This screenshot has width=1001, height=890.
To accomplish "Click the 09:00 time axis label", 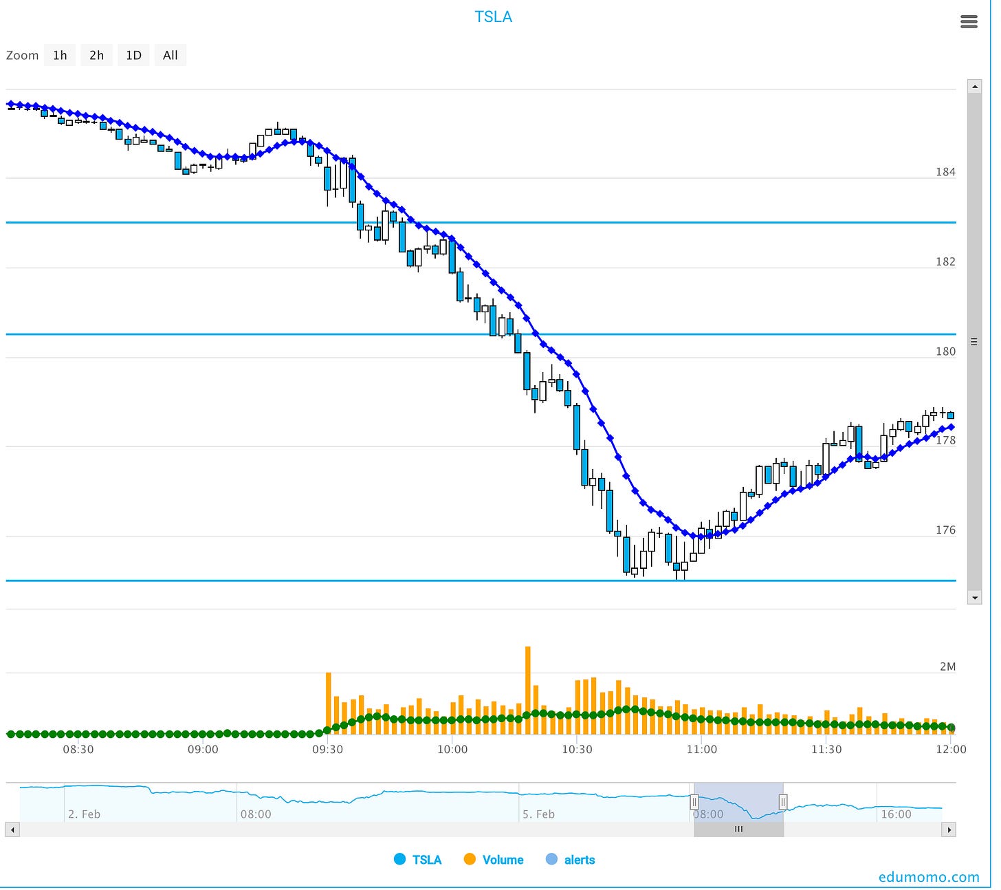I will 203,750.
